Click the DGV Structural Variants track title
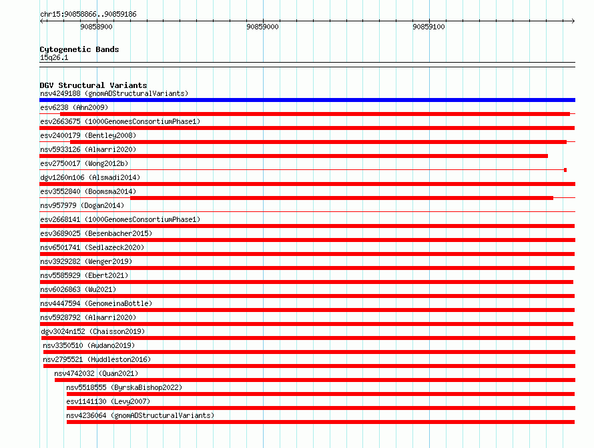This screenshot has height=448, width=594. click(93, 85)
